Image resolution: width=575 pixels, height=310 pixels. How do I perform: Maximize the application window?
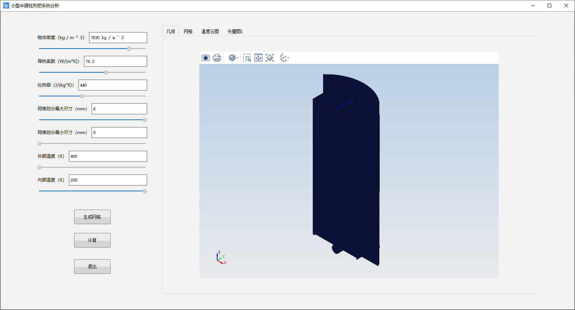tap(549, 5)
